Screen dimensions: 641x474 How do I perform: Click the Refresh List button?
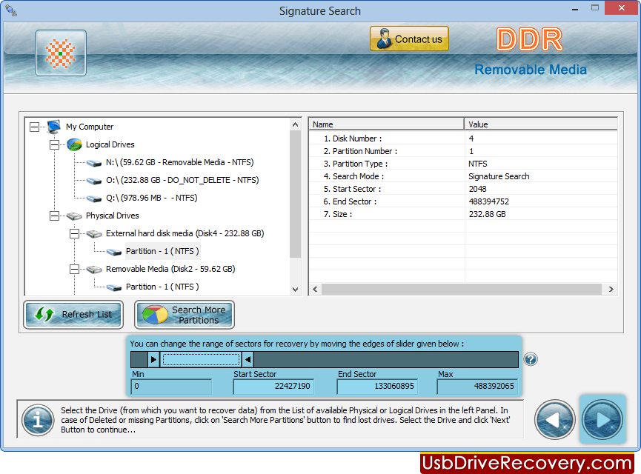click(x=73, y=315)
